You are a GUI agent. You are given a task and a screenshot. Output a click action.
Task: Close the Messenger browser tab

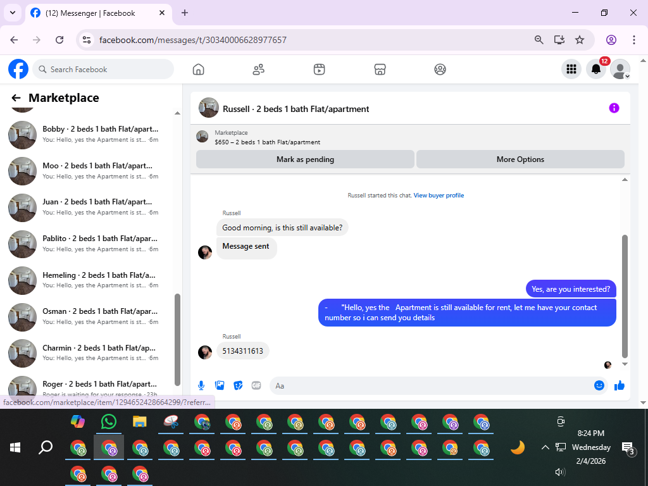pos(162,13)
